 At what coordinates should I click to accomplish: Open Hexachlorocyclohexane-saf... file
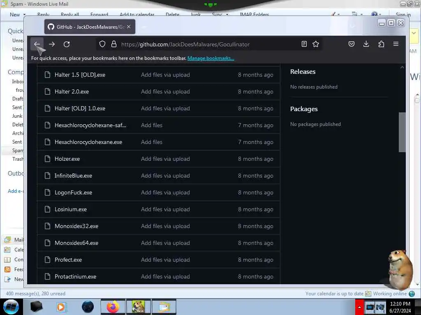[90, 126]
